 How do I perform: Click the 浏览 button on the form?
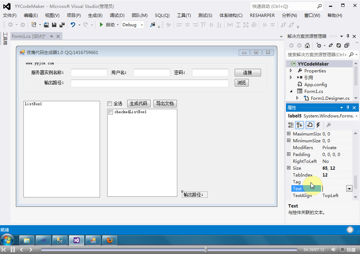pyautogui.click(x=242, y=83)
